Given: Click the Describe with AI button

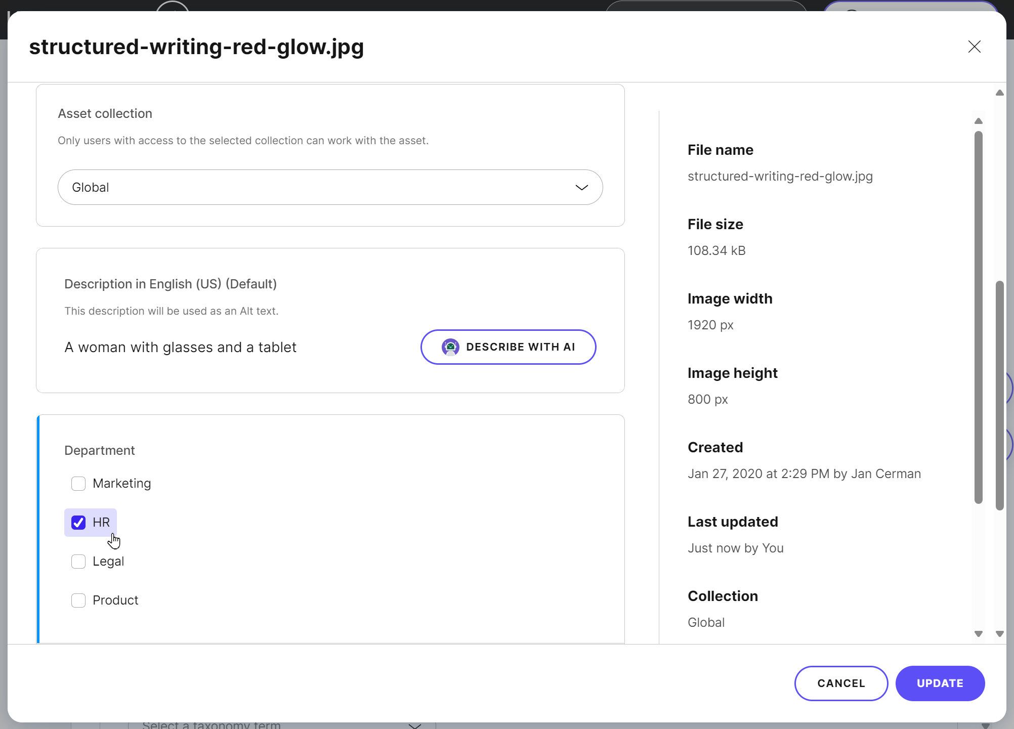Looking at the screenshot, I should pos(508,347).
